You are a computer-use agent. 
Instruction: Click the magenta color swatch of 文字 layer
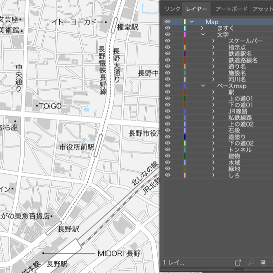(185, 34)
